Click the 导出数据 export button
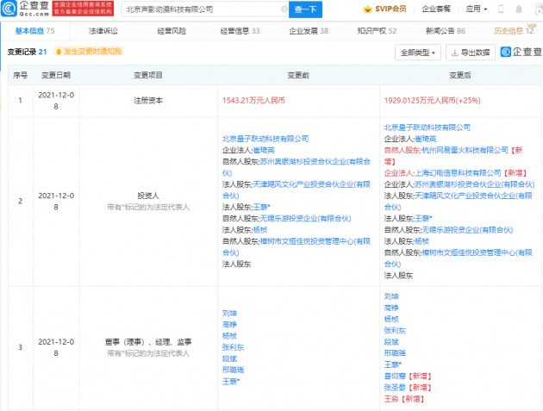This screenshot has width=543, height=411. click(x=470, y=53)
